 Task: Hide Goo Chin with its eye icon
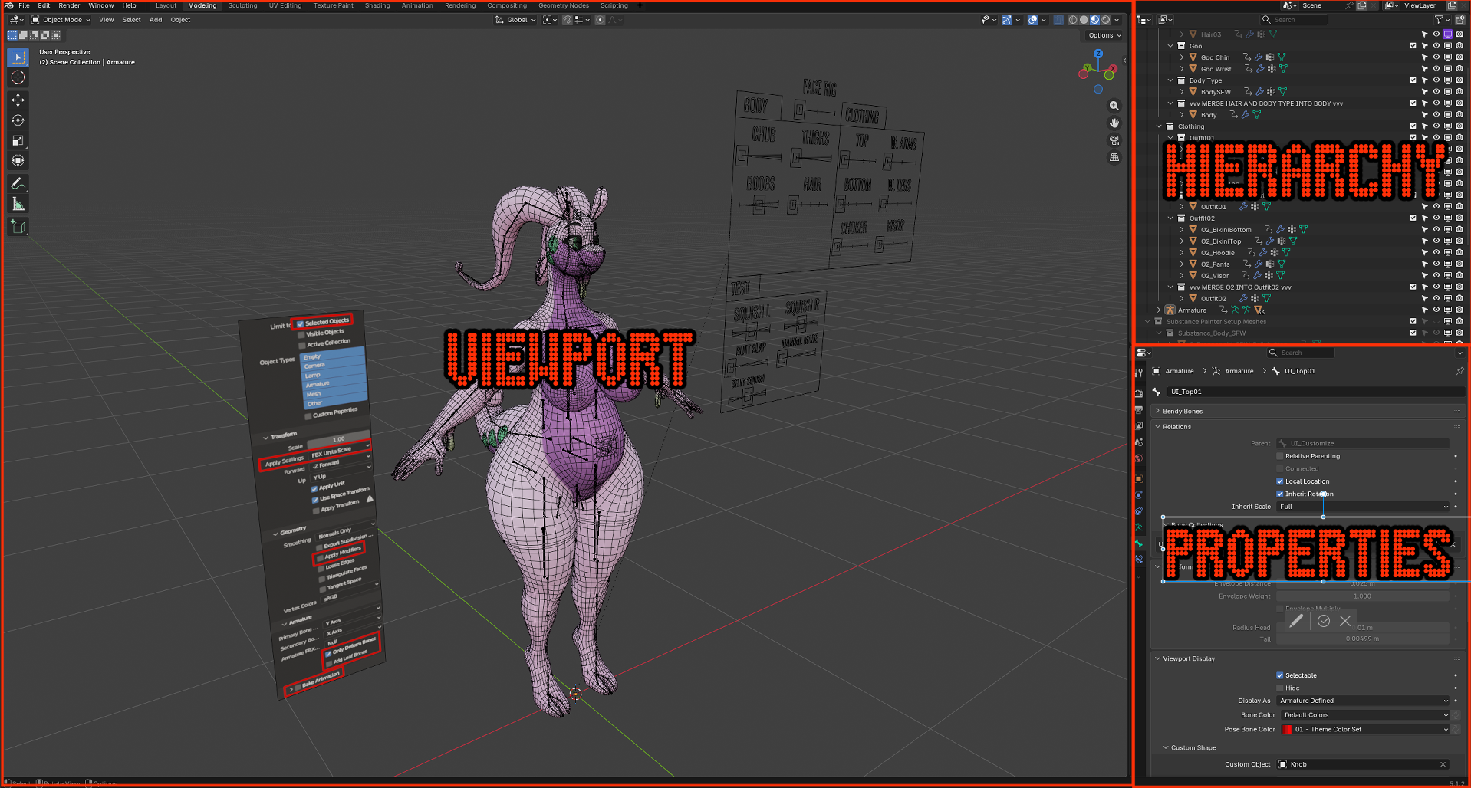[x=1436, y=57]
